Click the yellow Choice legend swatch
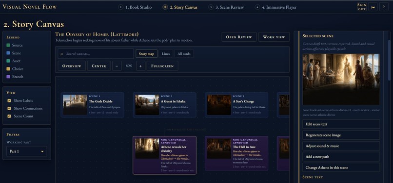393x183 pixels. click(8, 69)
